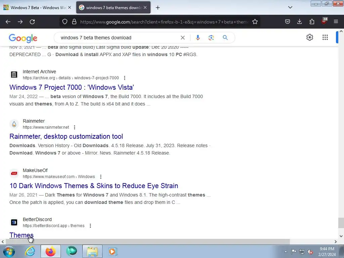
Task: Reload the current page
Action: tap(32, 22)
